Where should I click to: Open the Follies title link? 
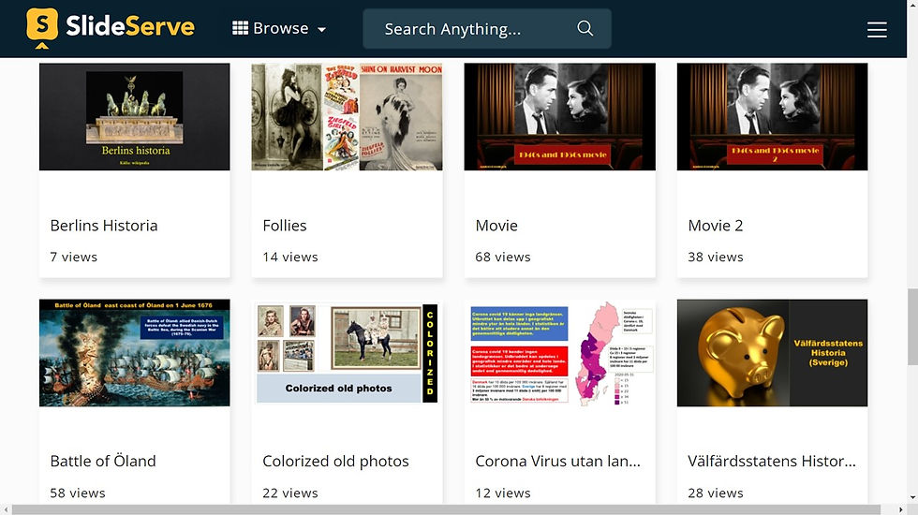point(285,226)
